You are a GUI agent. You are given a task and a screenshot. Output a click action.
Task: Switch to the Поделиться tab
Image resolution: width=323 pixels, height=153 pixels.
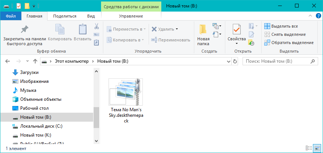point(65,16)
